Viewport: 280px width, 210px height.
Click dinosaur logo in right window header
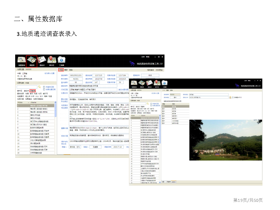pyautogui.click(x=237, y=85)
